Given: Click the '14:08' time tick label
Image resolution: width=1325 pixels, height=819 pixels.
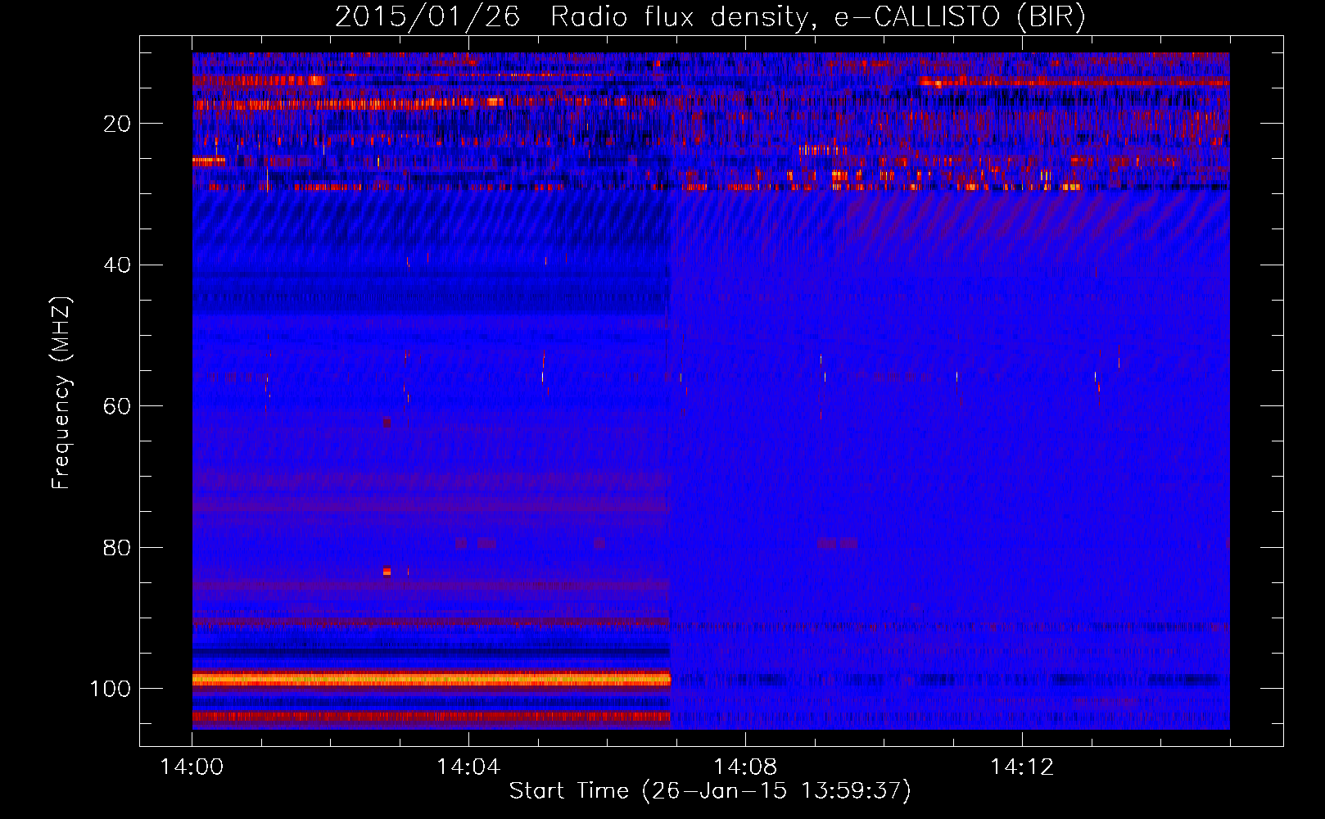Looking at the screenshot, I should (745, 767).
